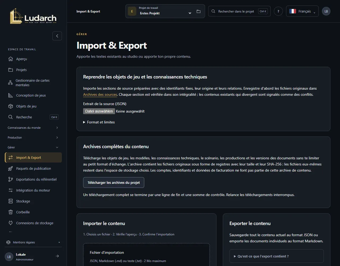Expand the Mentions légales menu
The width and height of the screenshot is (340, 266).
(x=33, y=242)
